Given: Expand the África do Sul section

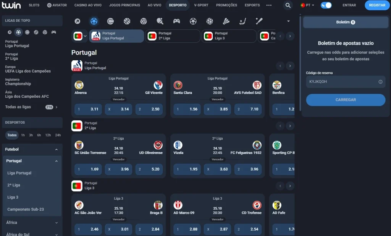Looking at the screenshot, I should click(57, 234).
